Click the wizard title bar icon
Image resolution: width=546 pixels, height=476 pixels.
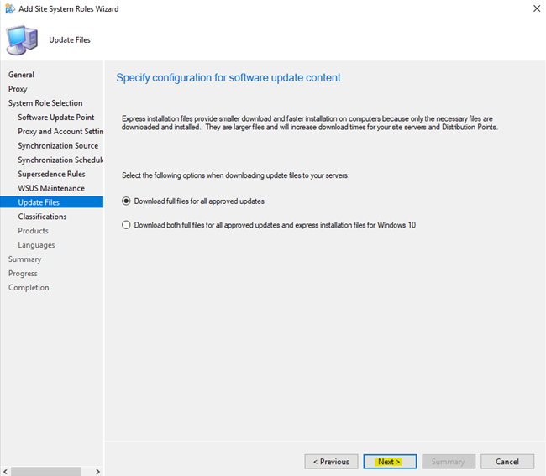[10, 8]
